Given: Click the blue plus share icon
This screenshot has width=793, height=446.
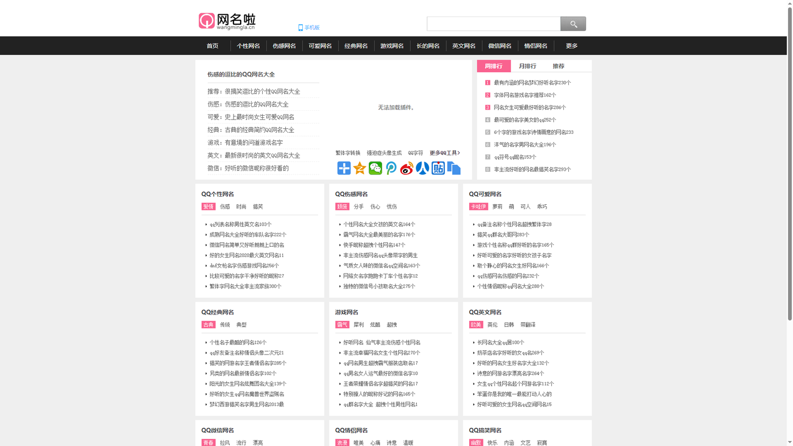Looking at the screenshot, I should pos(344,168).
